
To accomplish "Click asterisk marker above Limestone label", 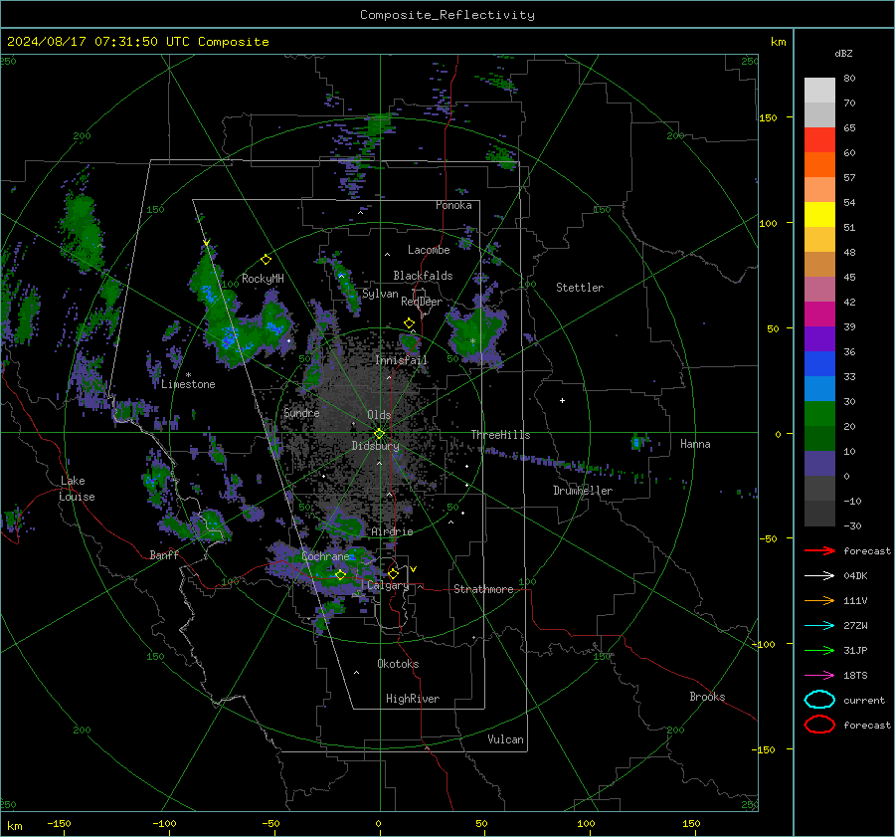I will (x=188, y=375).
